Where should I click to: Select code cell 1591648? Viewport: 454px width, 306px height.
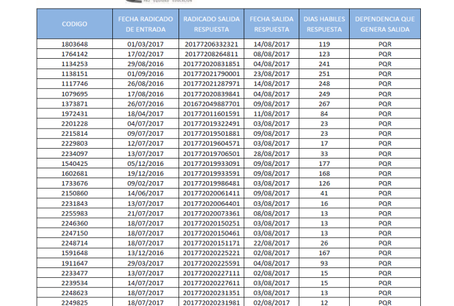74,253
